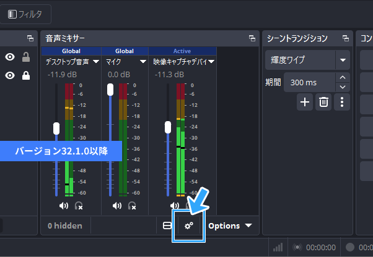Click the 0 hidden label in mixer

65,225
